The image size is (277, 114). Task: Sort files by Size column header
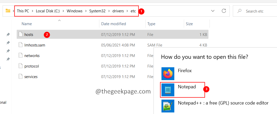pos(189,24)
